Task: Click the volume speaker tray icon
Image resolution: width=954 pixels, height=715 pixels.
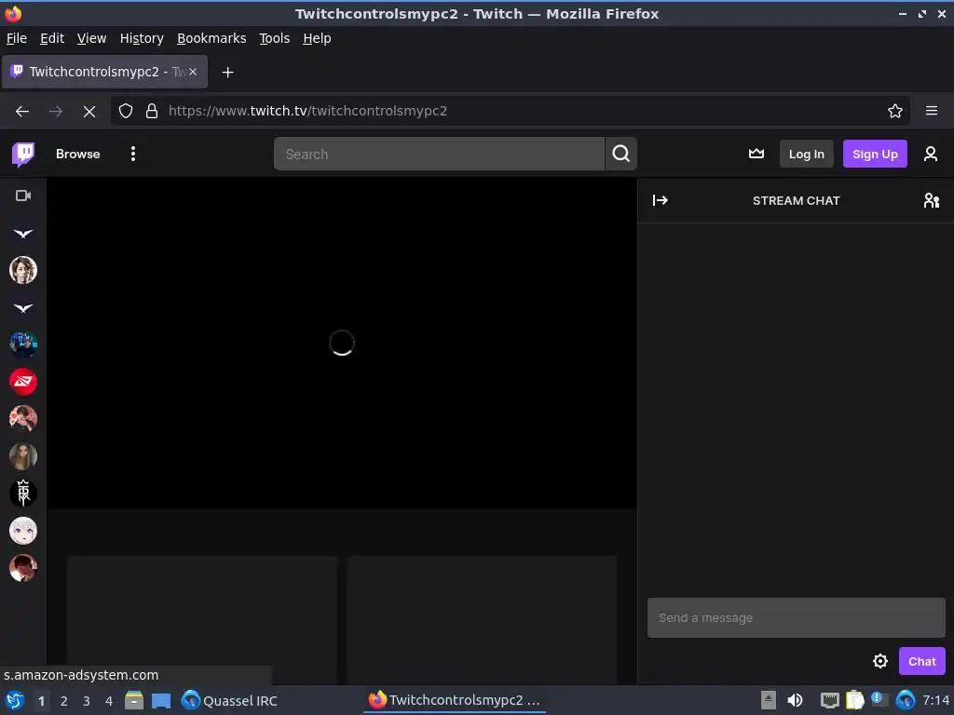Action: coord(795,700)
